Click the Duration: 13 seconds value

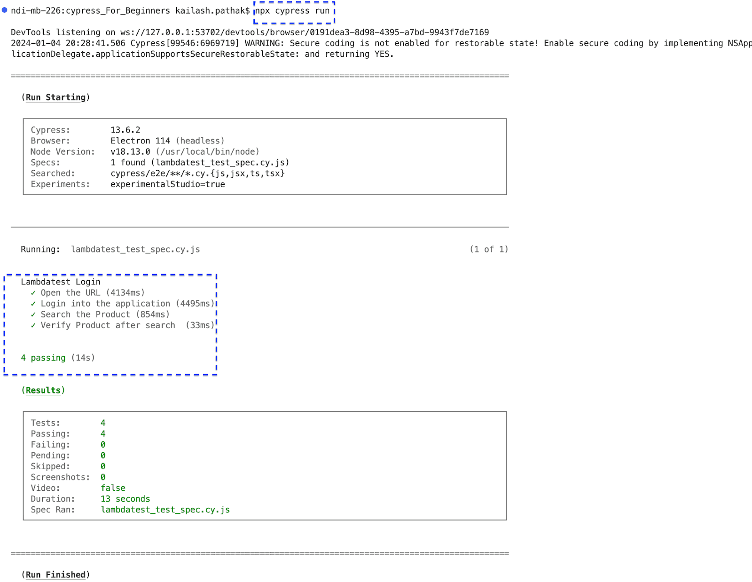(125, 498)
